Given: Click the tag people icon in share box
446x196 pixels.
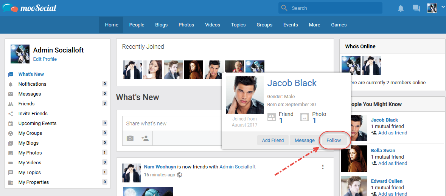Looking at the screenshot, I should point(145,138).
